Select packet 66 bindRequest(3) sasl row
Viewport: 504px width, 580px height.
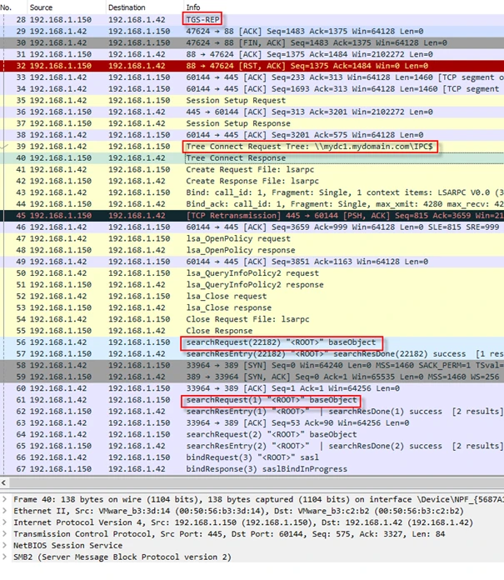coord(250,457)
